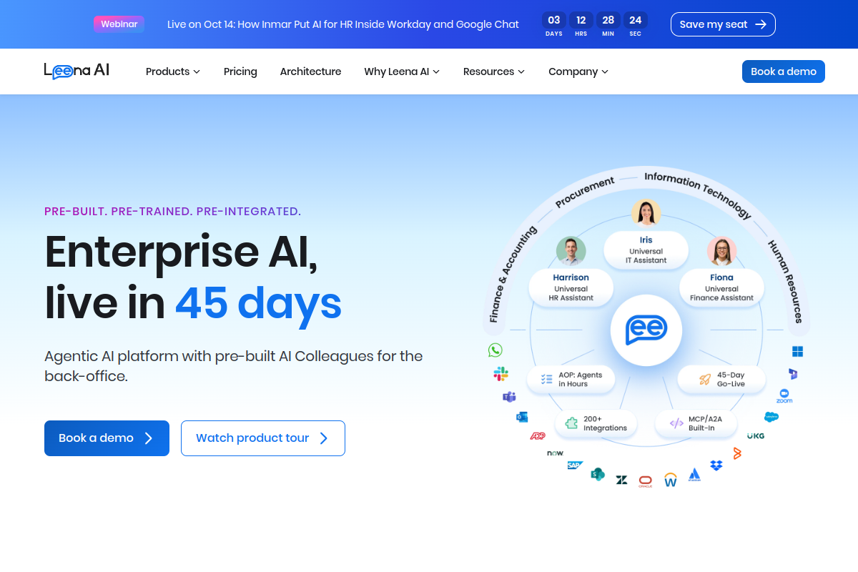The width and height of the screenshot is (858, 572).
Task: Click the WhatsApp integration icon
Action: click(x=495, y=350)
